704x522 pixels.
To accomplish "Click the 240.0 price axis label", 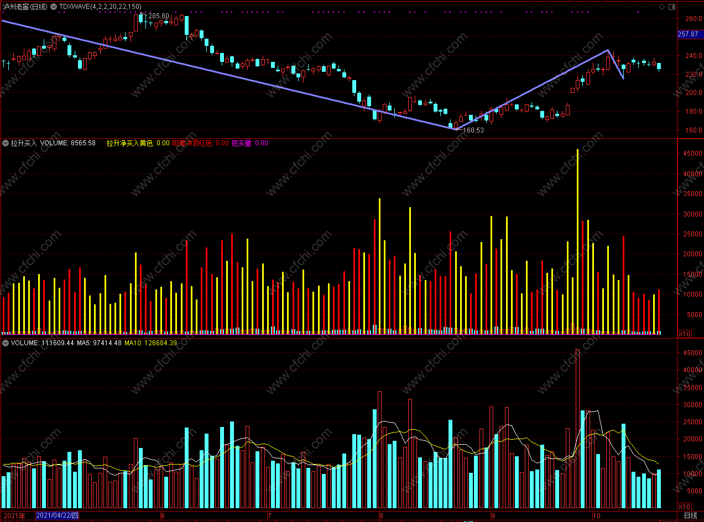I will (x=693, y=56).
